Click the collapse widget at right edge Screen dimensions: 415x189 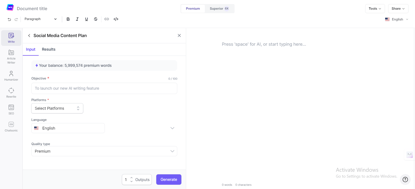[x=410, y=154]
